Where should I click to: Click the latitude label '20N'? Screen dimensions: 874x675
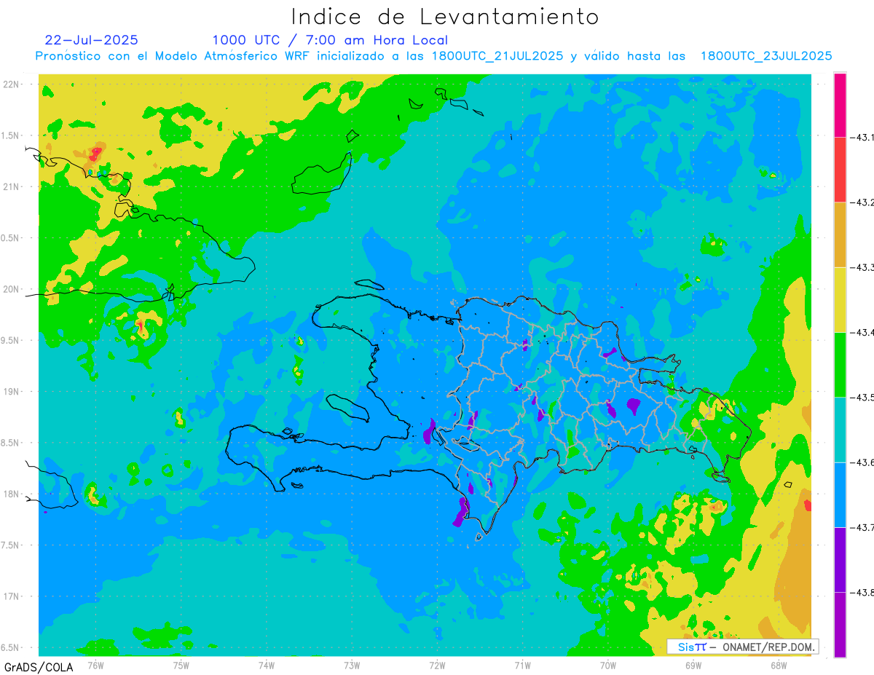pos(12,289)
